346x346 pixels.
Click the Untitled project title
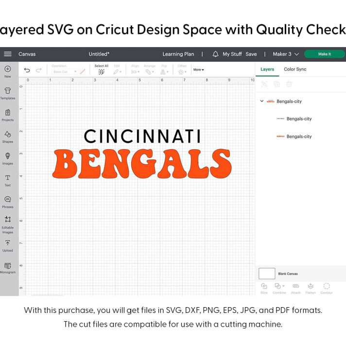point(99,54)
